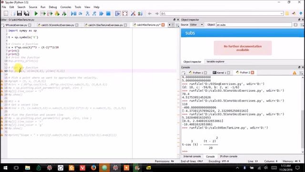Viewport: 305px width, 172px height.
Task: Click editor tabs scroll-left arrow
Action: pyautogui.click(x=170, y=25)
